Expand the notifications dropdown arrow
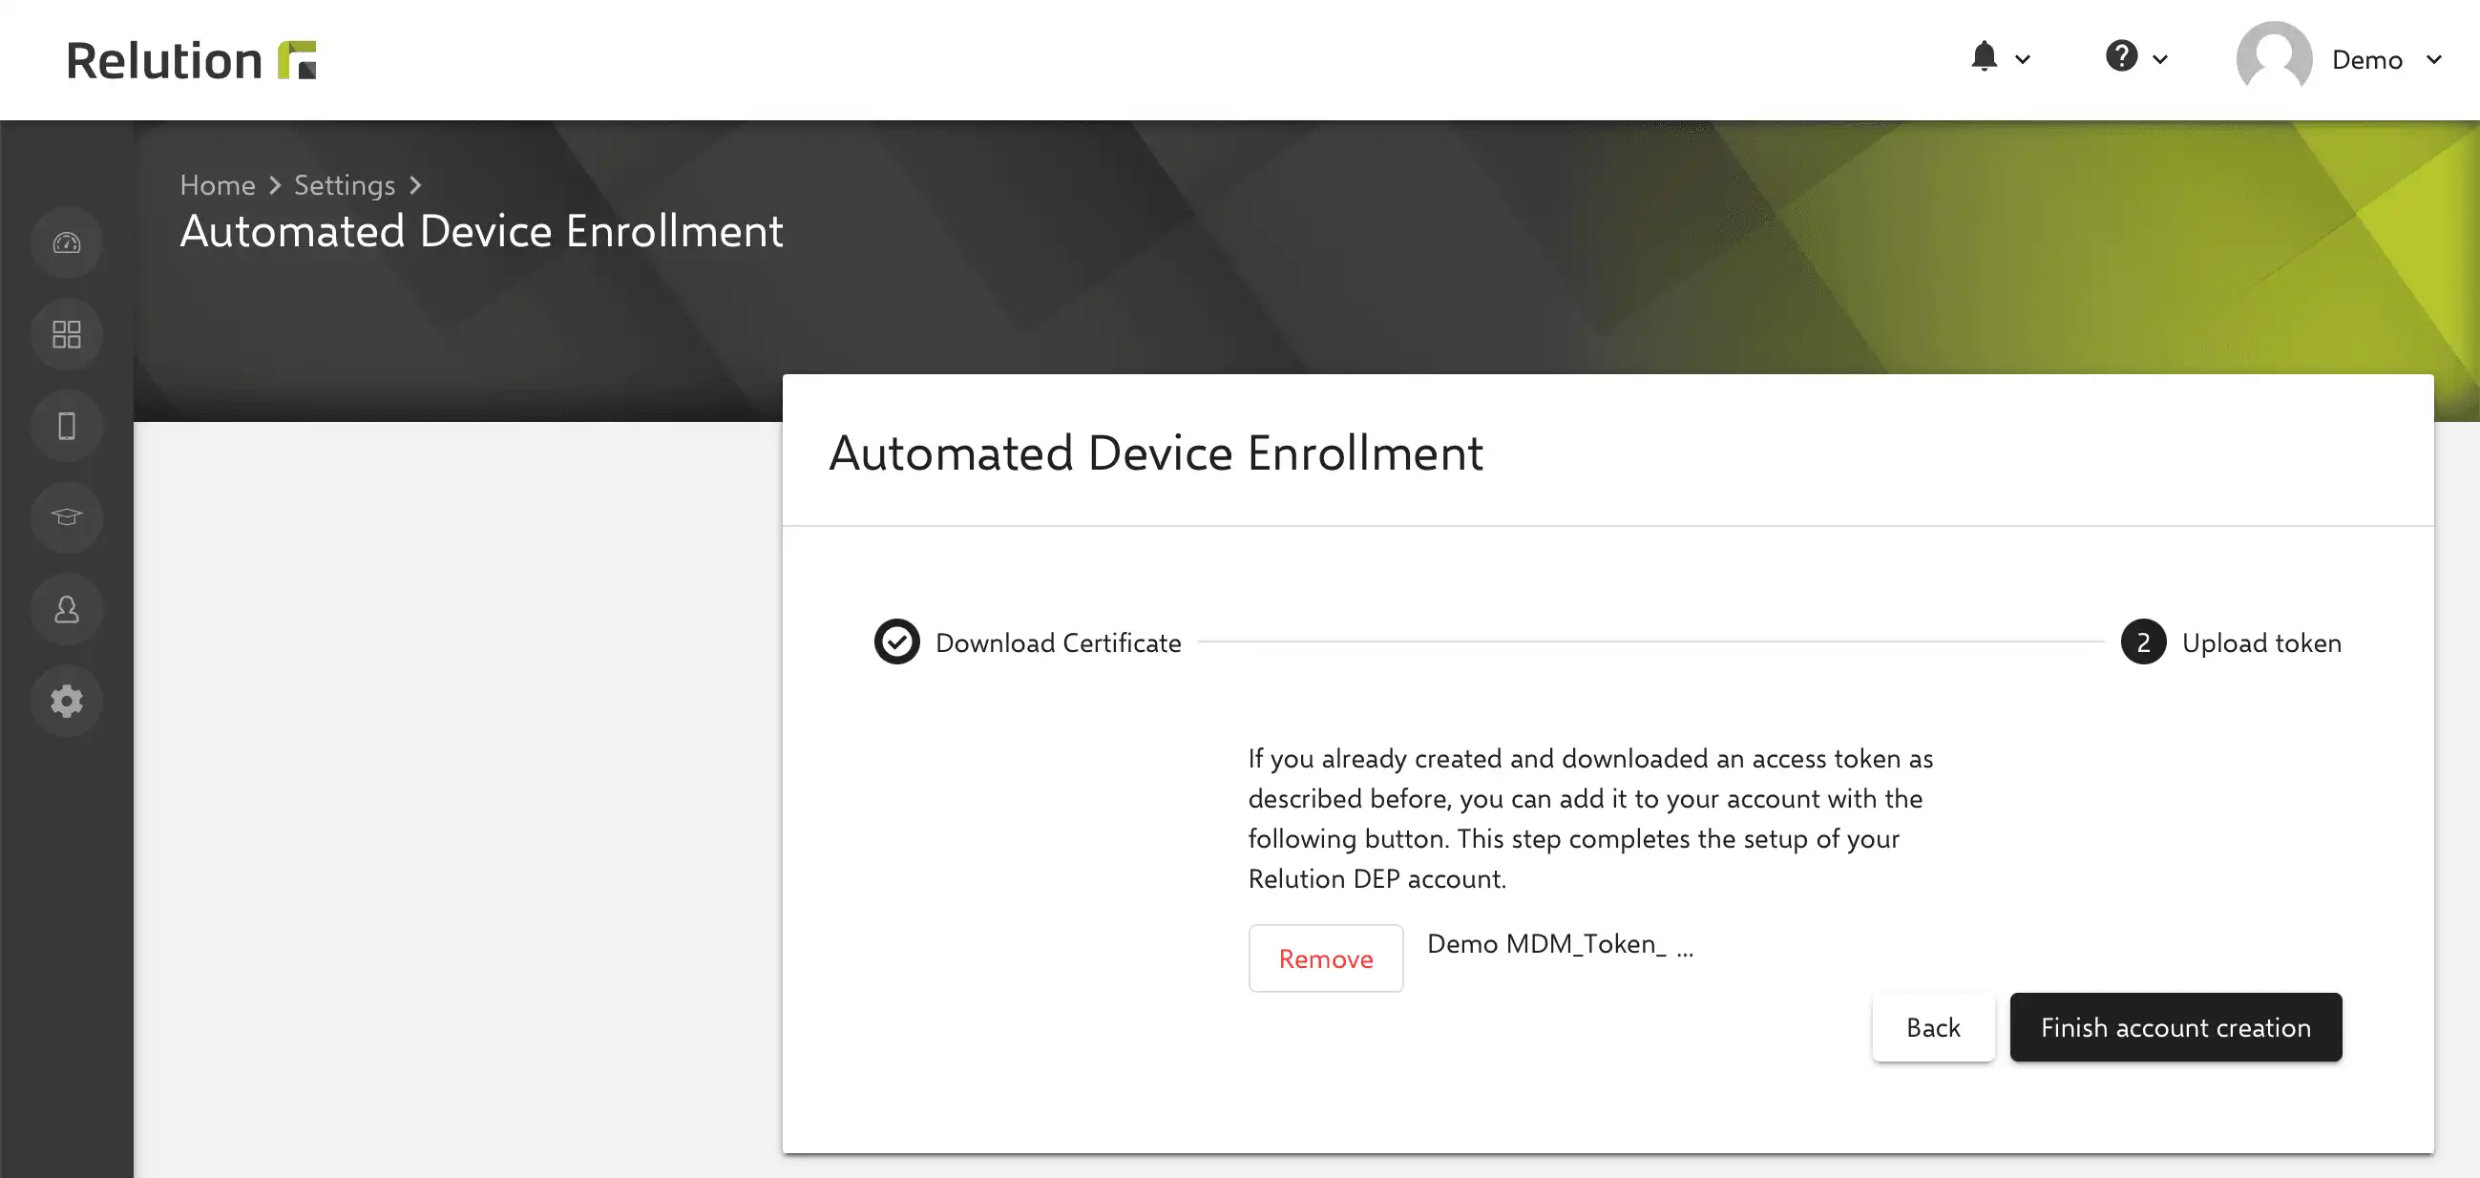 tap(2023, 60)
